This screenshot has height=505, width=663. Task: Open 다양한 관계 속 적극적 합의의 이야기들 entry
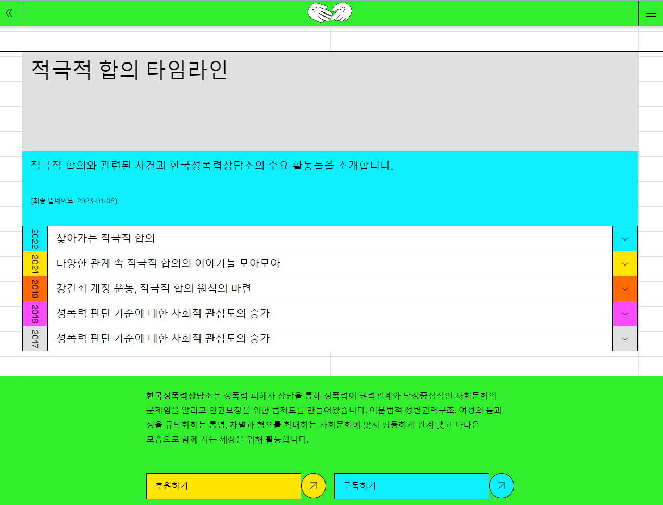pos(168,263)
